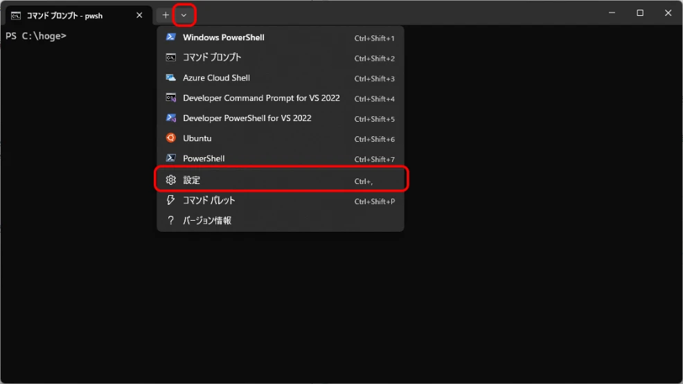Click the lightning icon for コマンド パレット

[170, 200]
